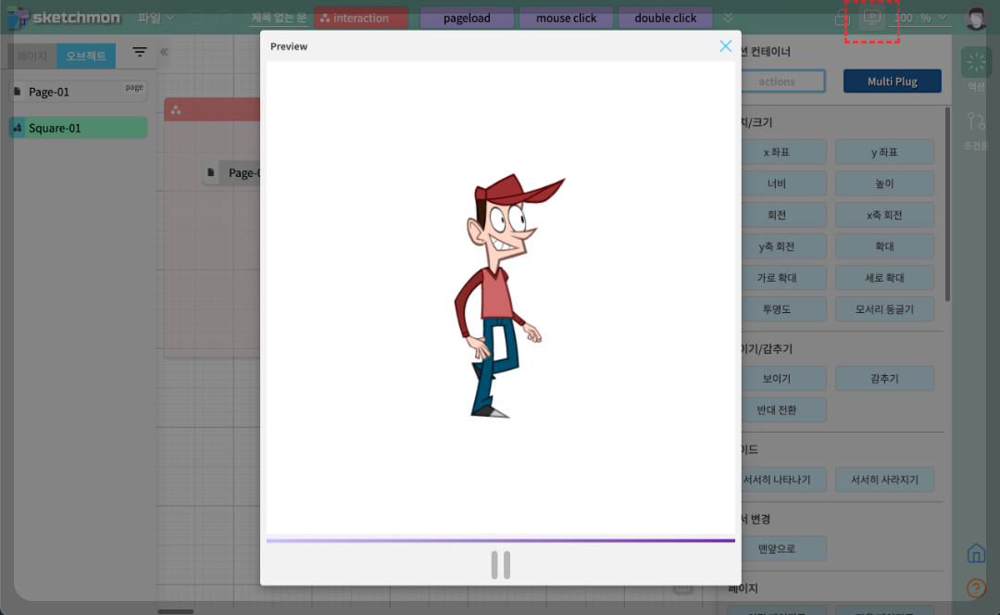
Task: Select the mouse click trigger
Action: [x=567, y=18]
